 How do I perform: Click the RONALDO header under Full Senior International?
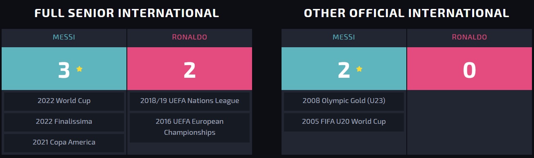[189, 37]
